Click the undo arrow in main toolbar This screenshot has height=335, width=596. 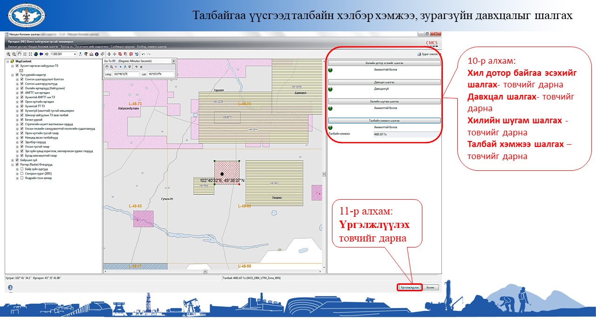click(143, 54)
